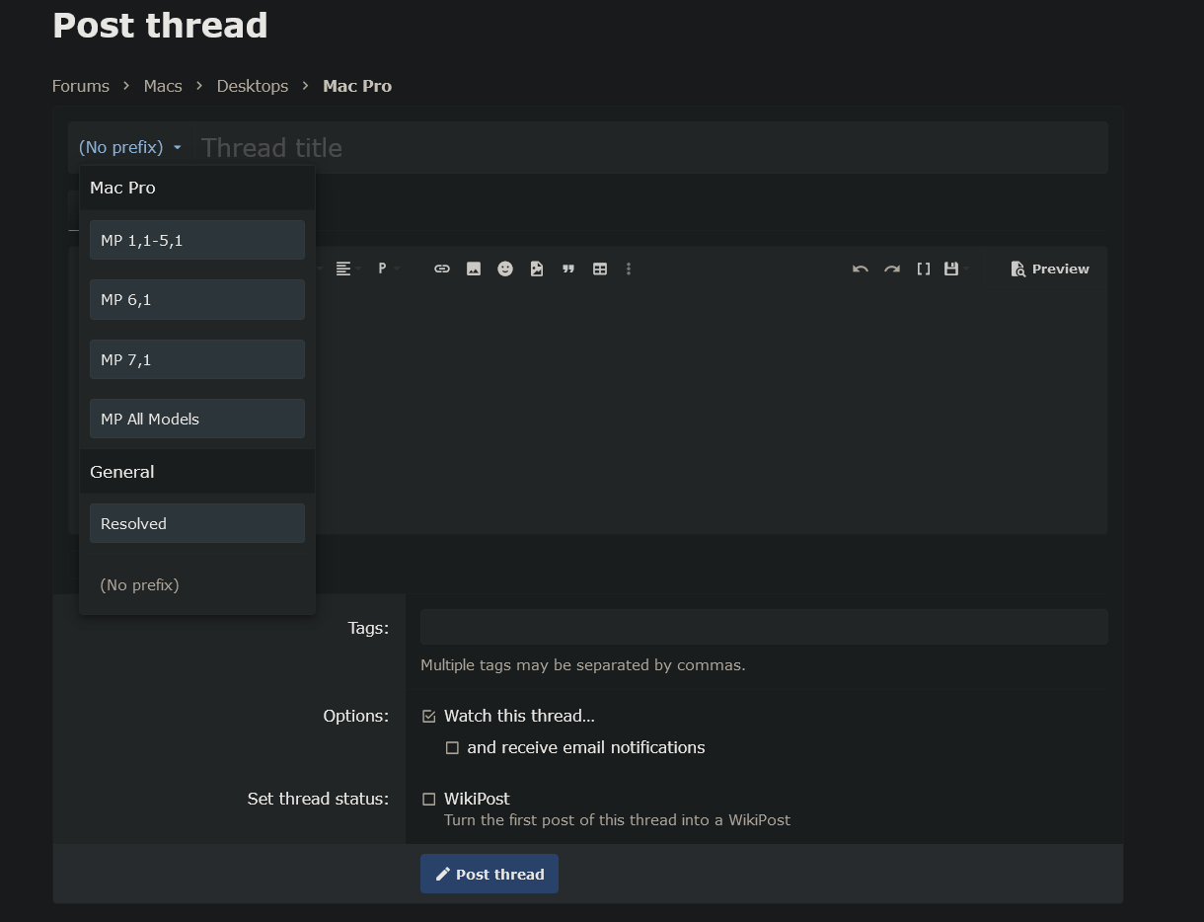The height and width of the screenshot is (922, 1204).
Task: Insert a quote block
Action: click(x=568, y=269)
